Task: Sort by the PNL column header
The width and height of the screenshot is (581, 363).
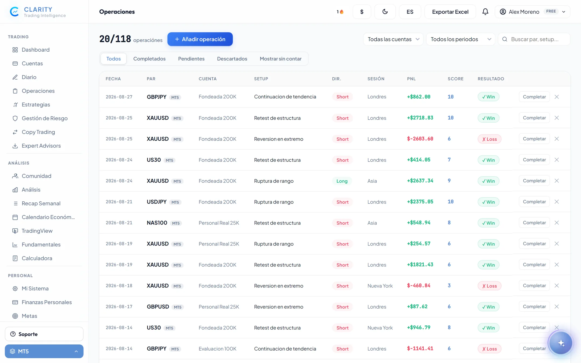Action: pyautogui.click(x=411, y=79)
